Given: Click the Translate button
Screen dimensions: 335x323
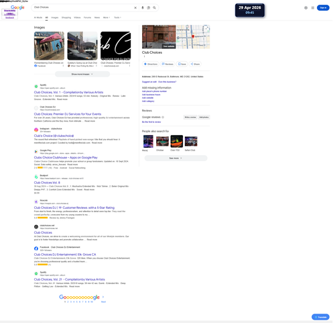Looking at the screenshot, I should click(320, 317).
